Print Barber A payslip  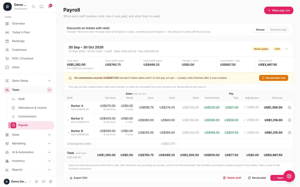tap(289, 107)
